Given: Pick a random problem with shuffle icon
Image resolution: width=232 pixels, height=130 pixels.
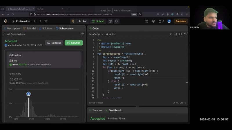Looking at the screenshot, I should click(x=46, y=21).
